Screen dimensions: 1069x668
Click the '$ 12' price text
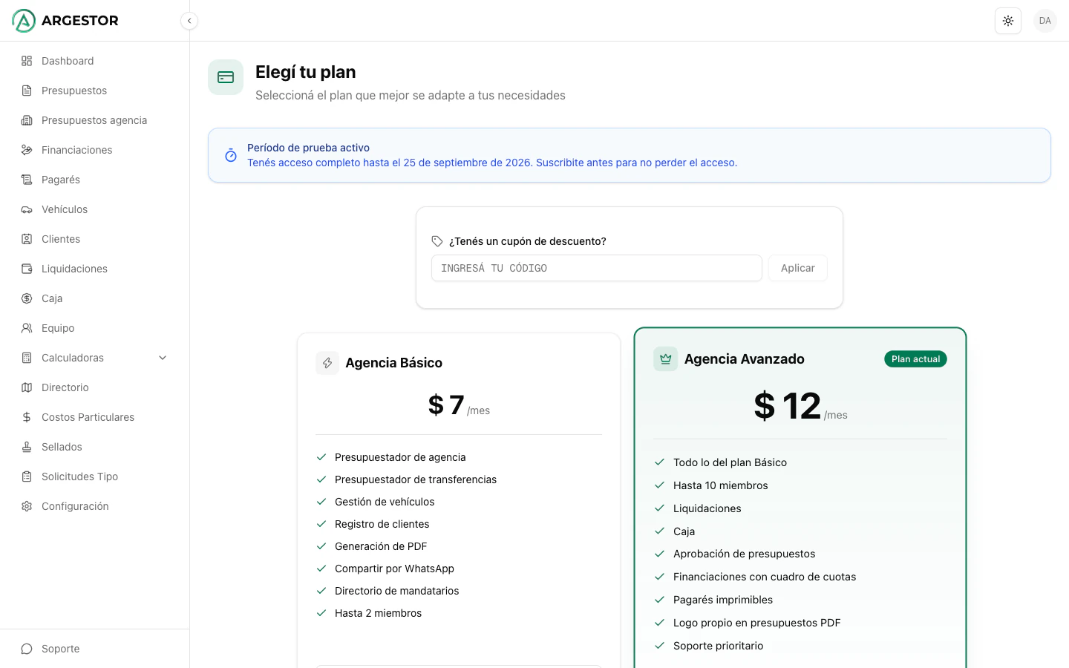788,406
